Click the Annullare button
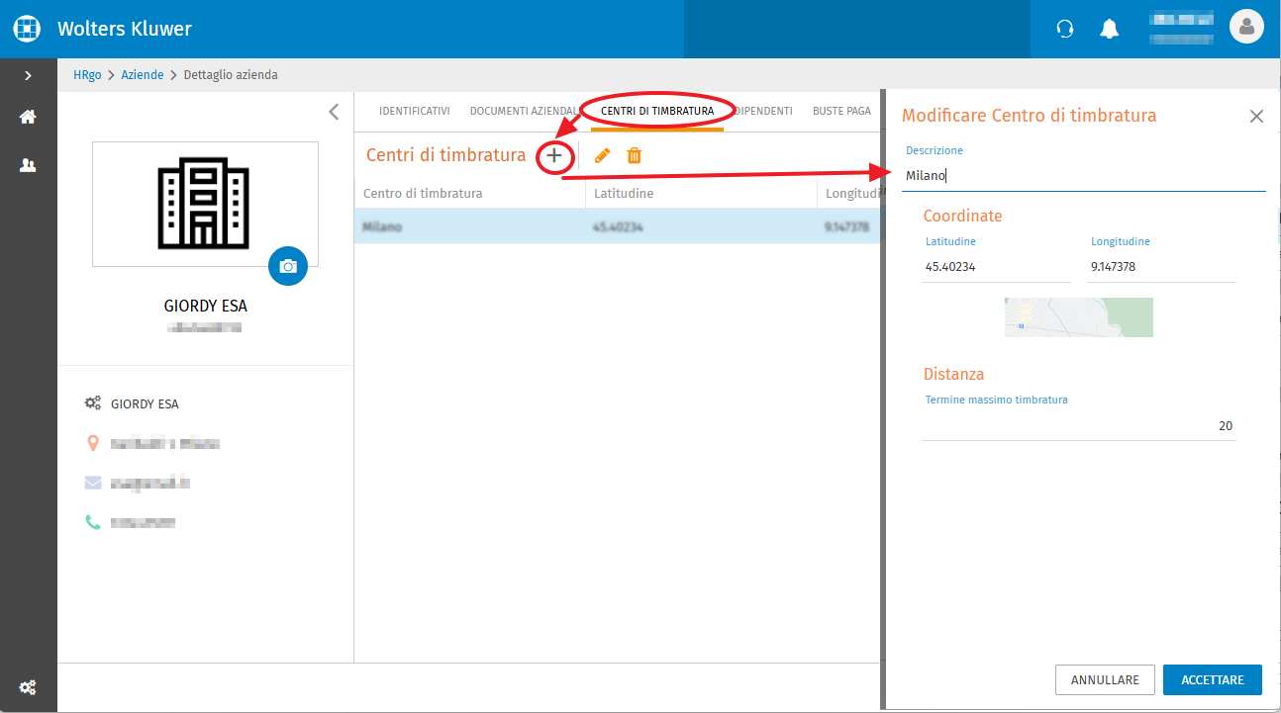1281x713 pixels. tap(1105, 680)
